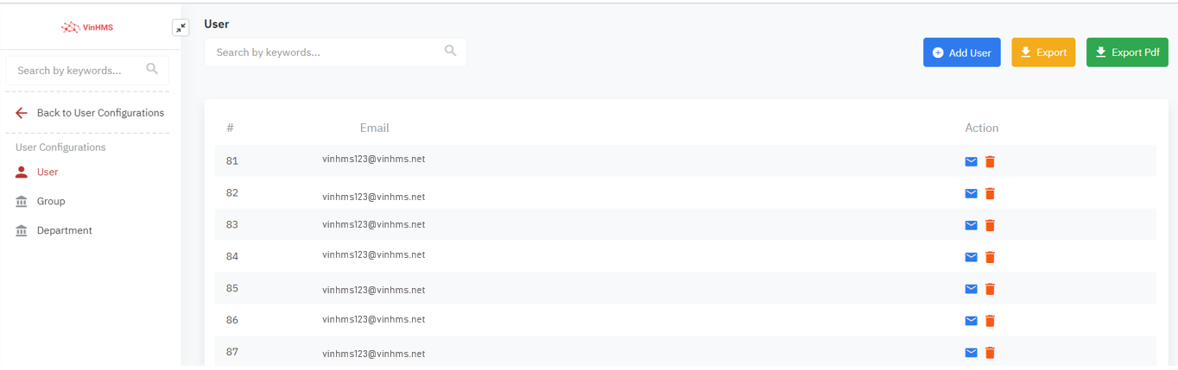The height and width of the screenshot is (370, 1178).
Task: Click the Add User button
Action: pyautogui.click(x=961, y=53)
